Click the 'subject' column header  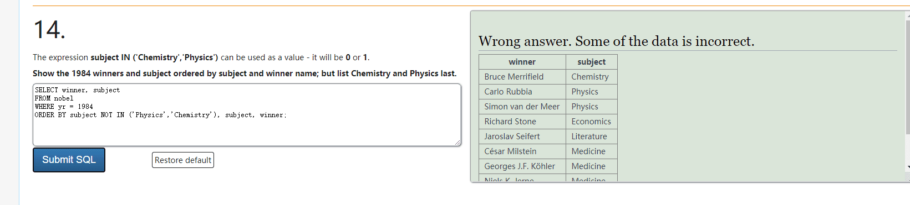pyautogui.click(x=592, y=62)
